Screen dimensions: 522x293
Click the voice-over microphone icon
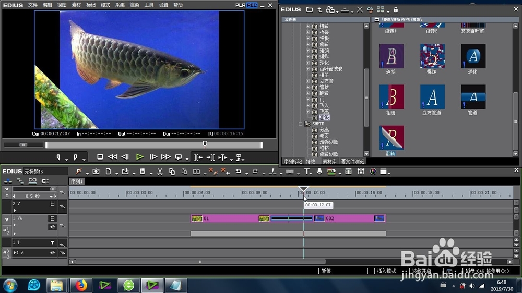tap(319, 172)
